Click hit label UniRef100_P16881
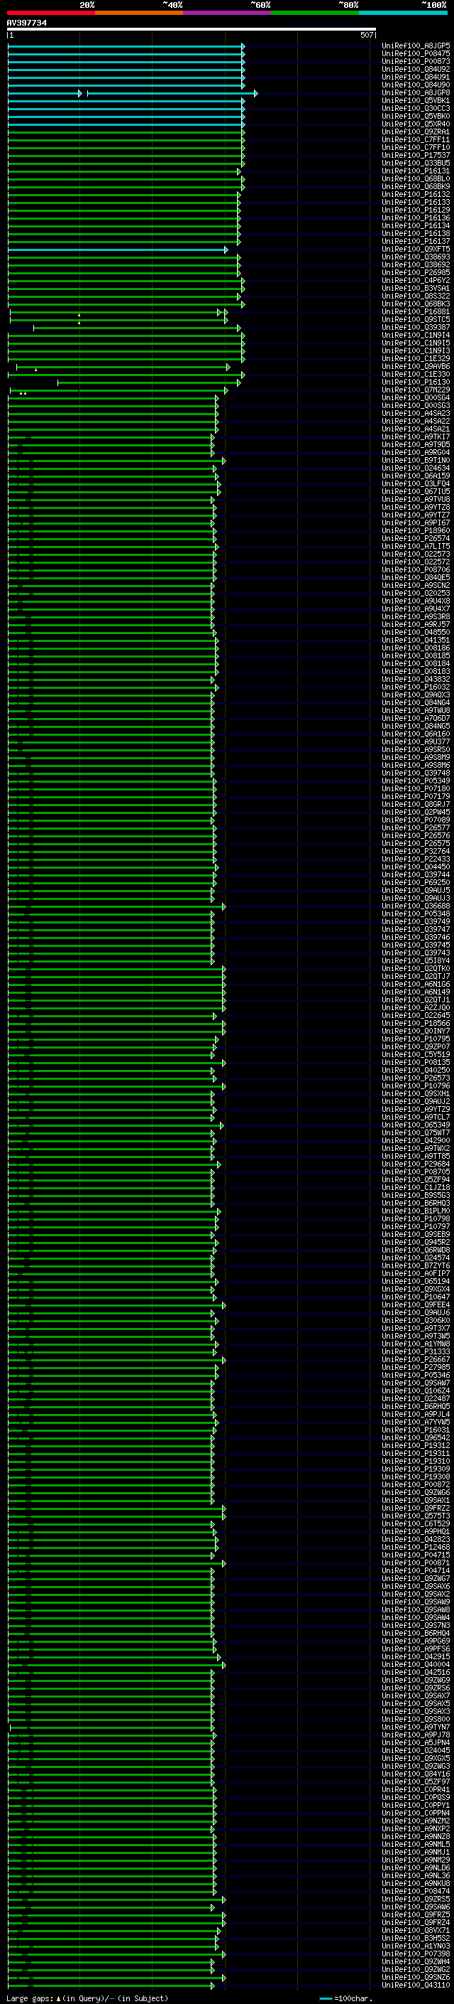Image resolution: width=454 pixels, height=2004 pixels. coord(415,312)
